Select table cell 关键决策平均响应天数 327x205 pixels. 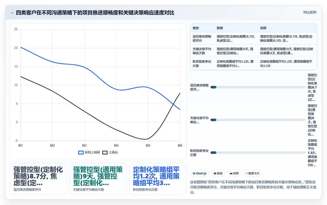202,51
